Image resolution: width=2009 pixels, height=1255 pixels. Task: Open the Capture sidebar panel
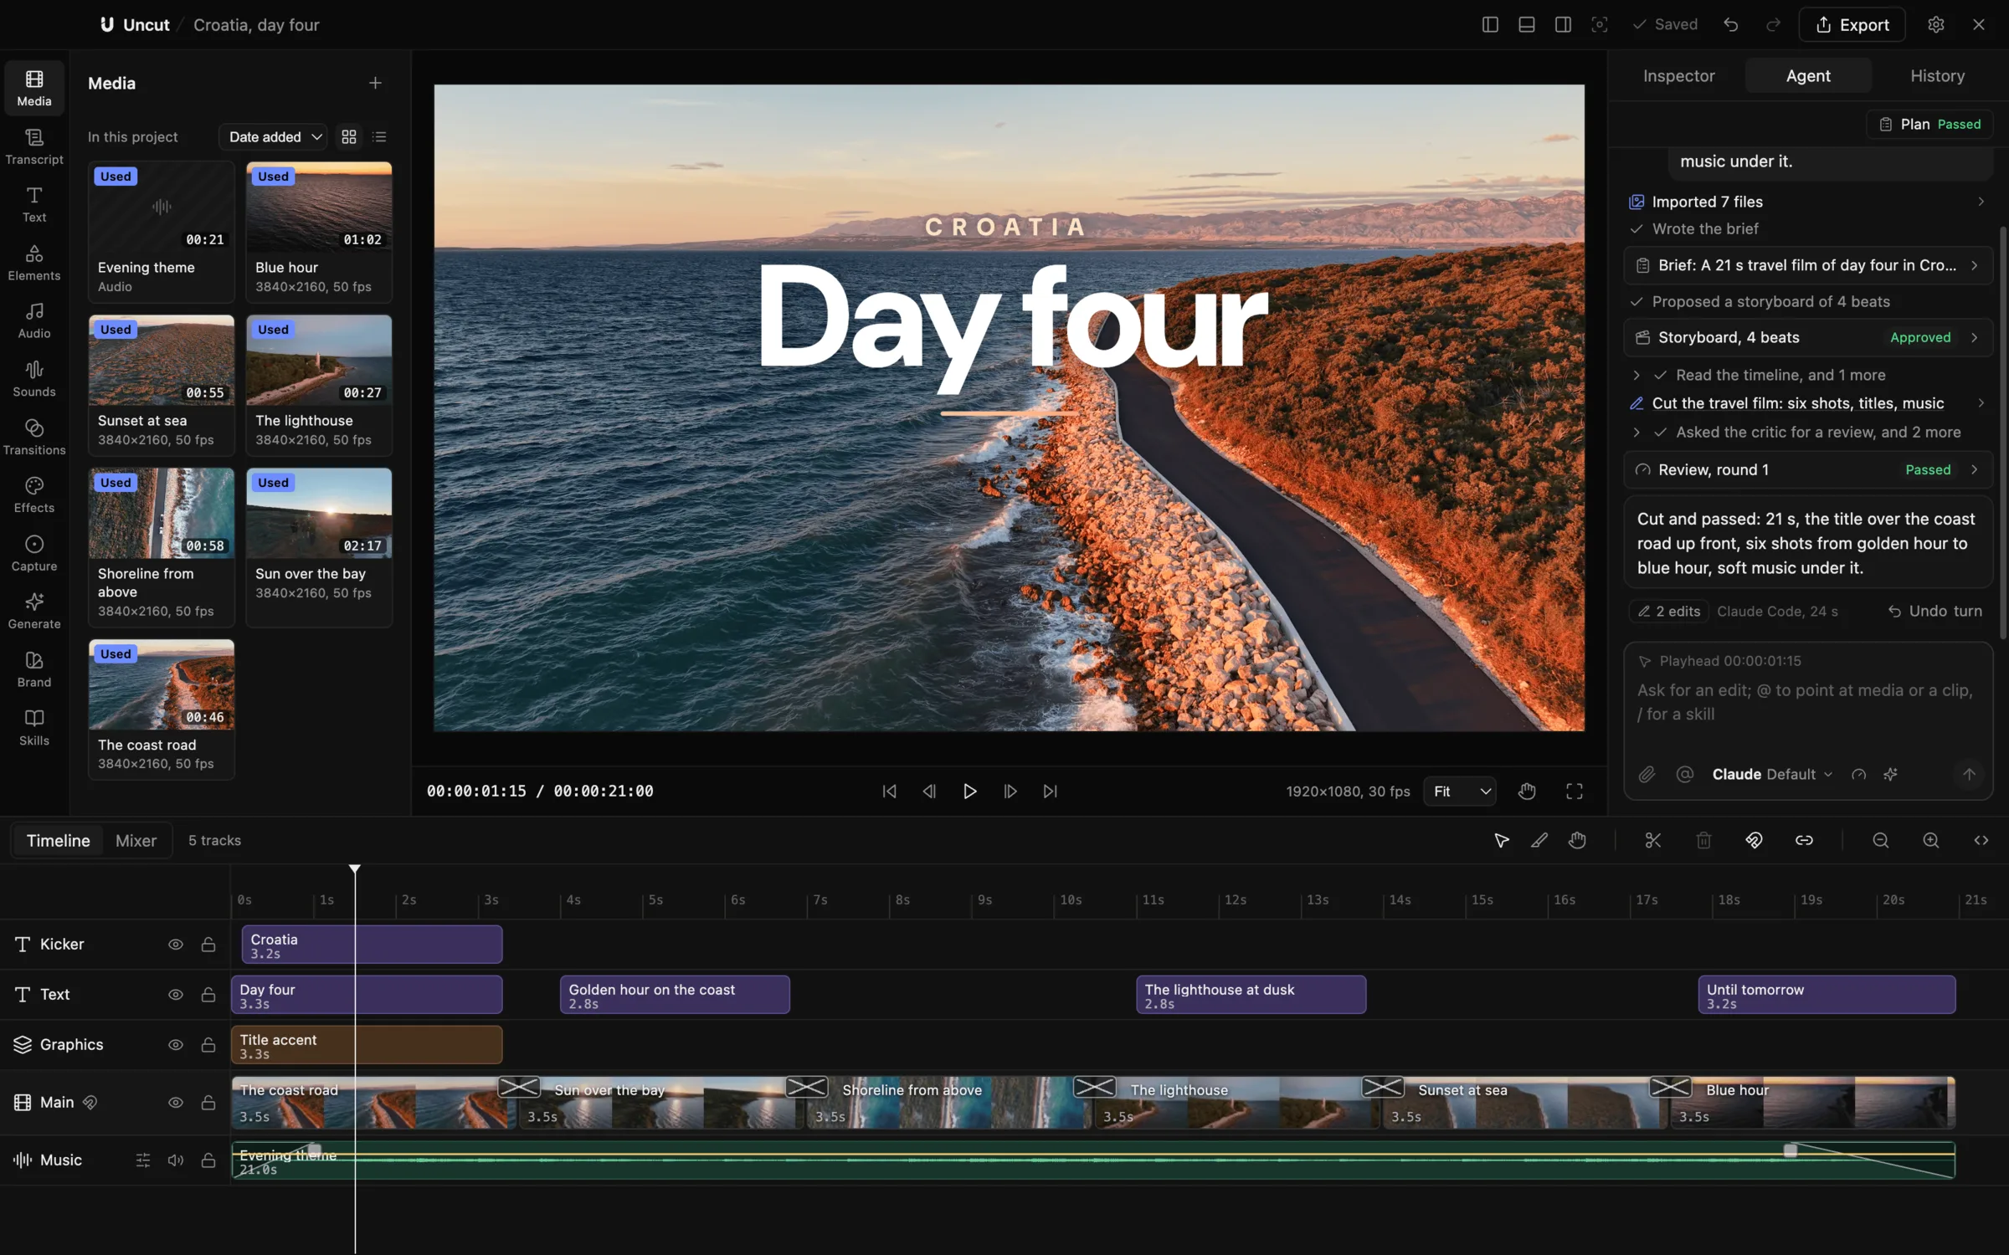34,553
